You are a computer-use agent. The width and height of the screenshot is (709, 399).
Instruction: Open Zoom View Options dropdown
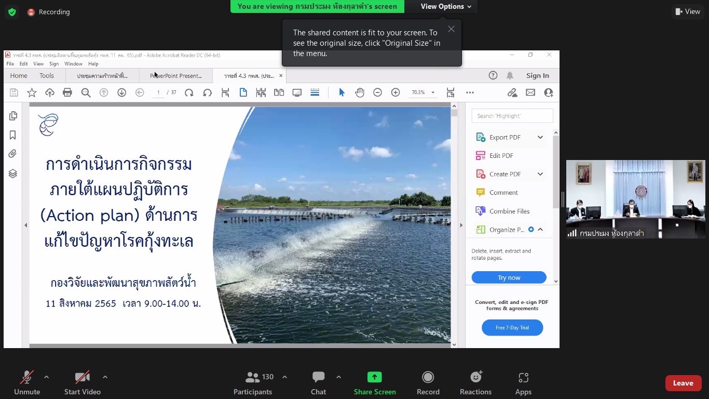[x=446, y=6]
